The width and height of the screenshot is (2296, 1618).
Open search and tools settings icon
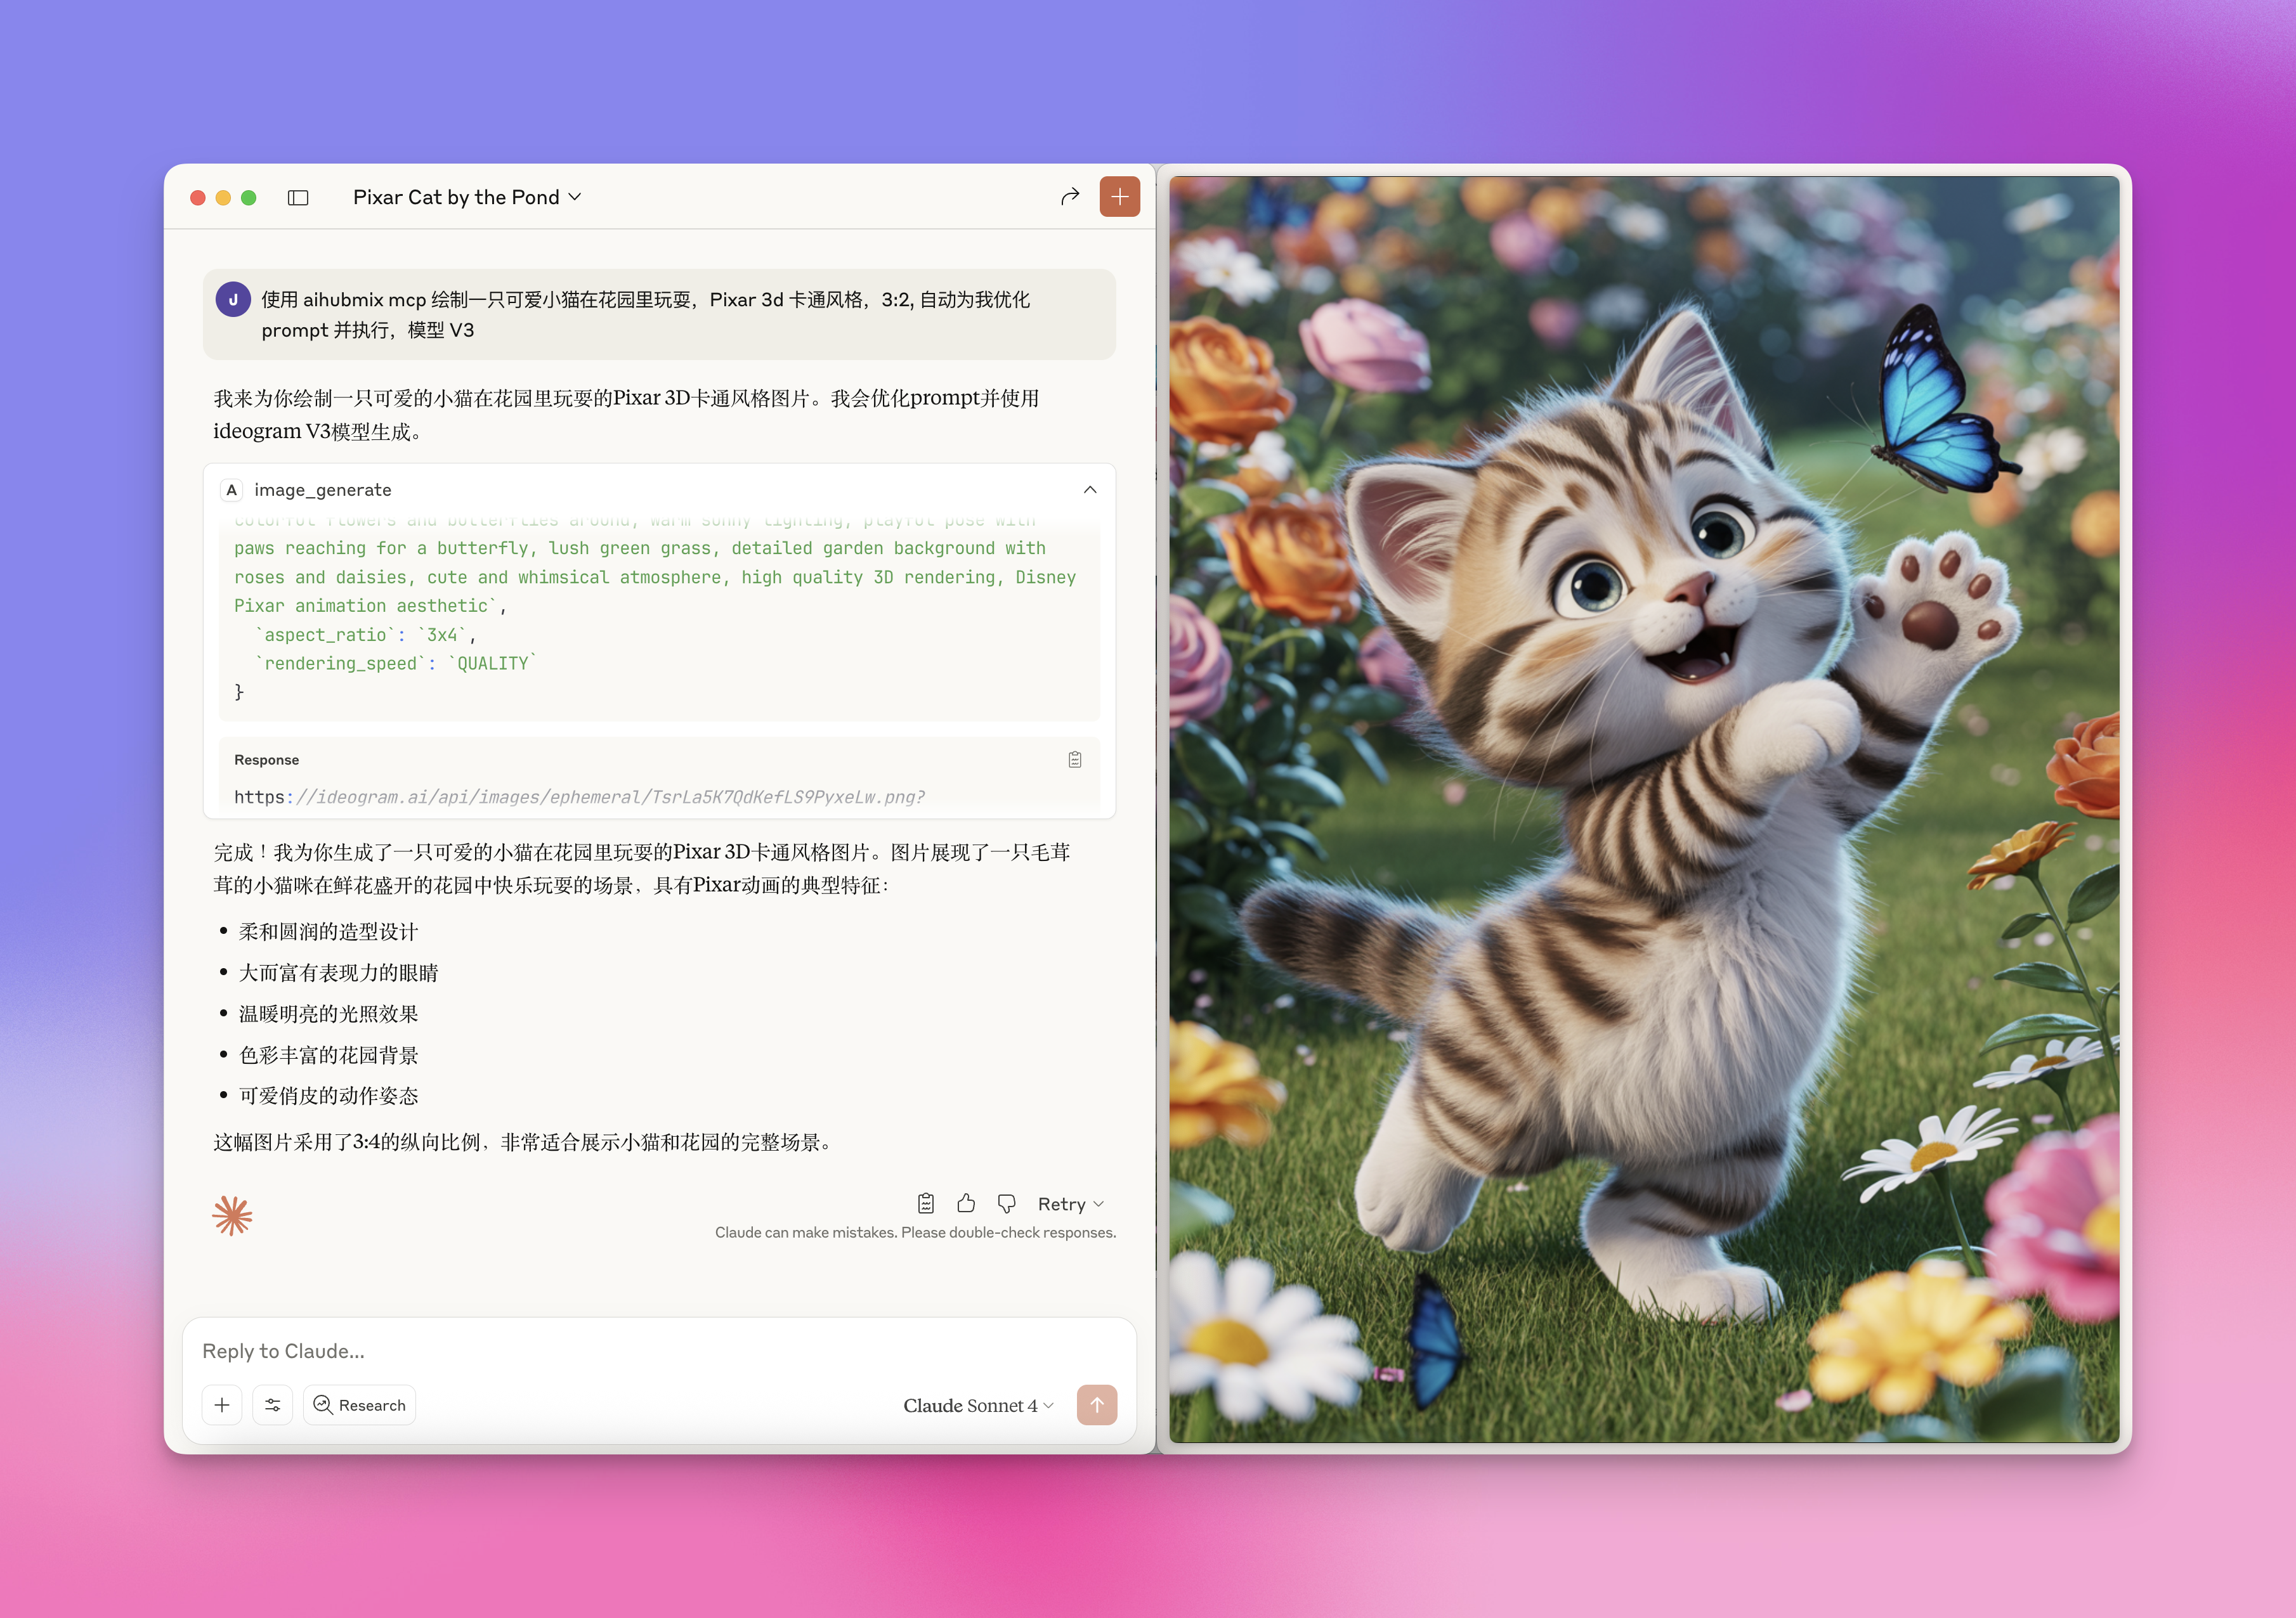click(x=272, y=1405)
